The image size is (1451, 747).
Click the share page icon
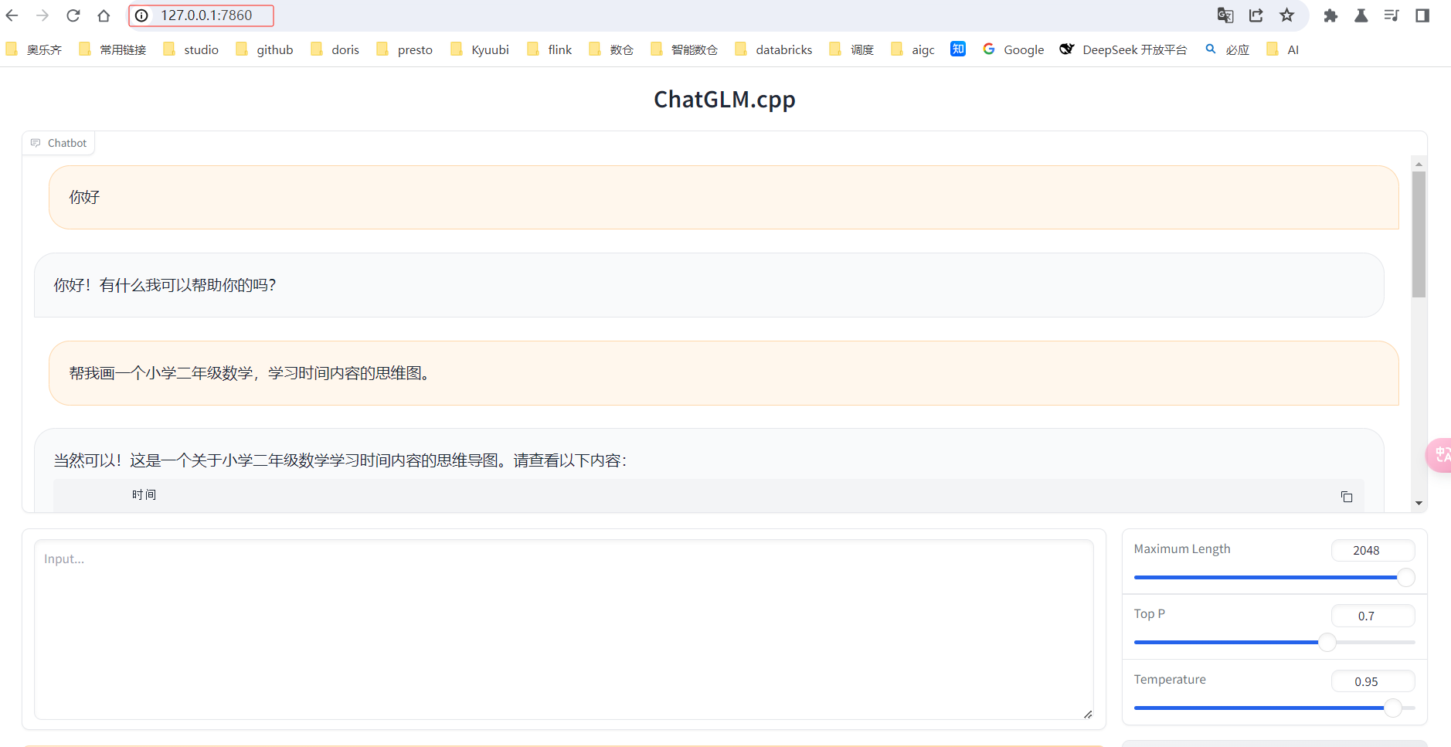coord(1256,15)
